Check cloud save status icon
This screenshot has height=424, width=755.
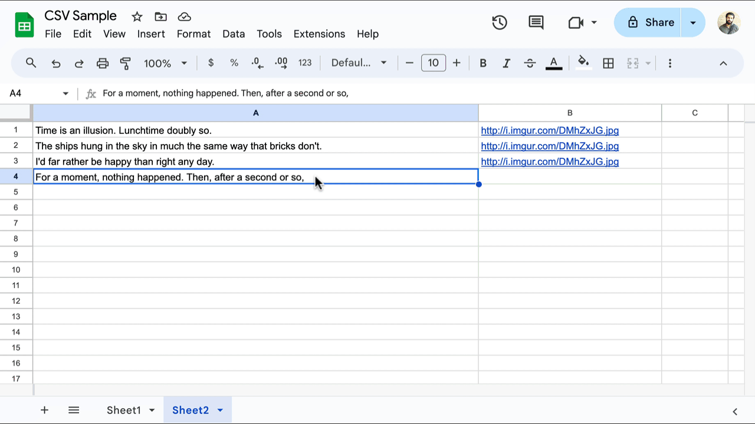(x=185, y=16)
